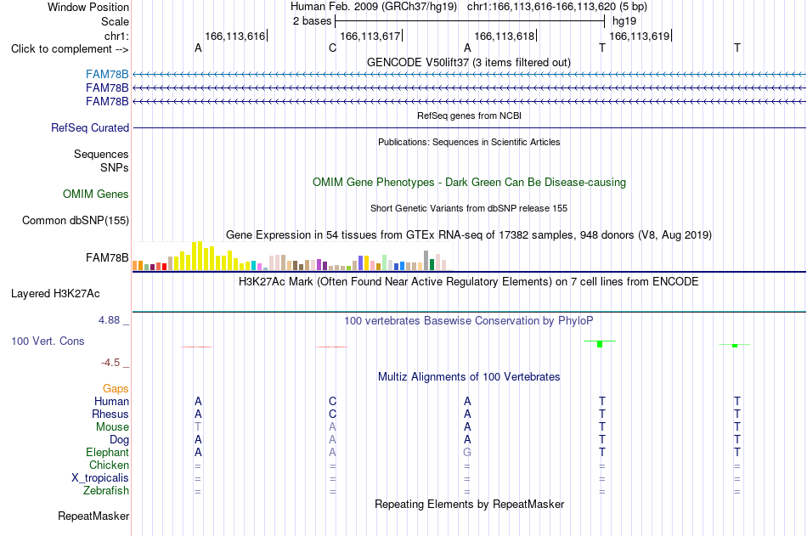Select the Zebrafish alignment row label
Viewport: 807px width, 536px height.
pos(106,490)
